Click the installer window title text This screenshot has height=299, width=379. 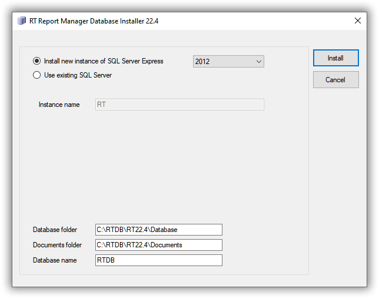[94, 21]
